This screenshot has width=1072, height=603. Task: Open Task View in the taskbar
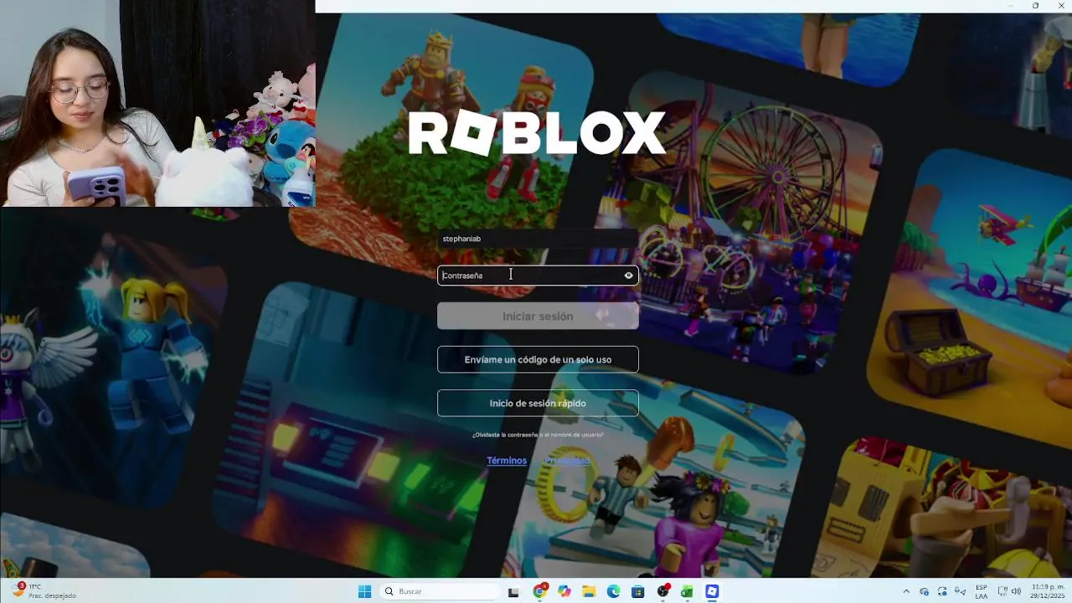coord(513,591)
